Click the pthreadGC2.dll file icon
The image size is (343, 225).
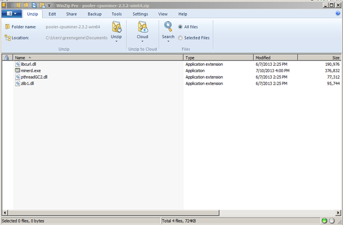(x=18, y=77)
